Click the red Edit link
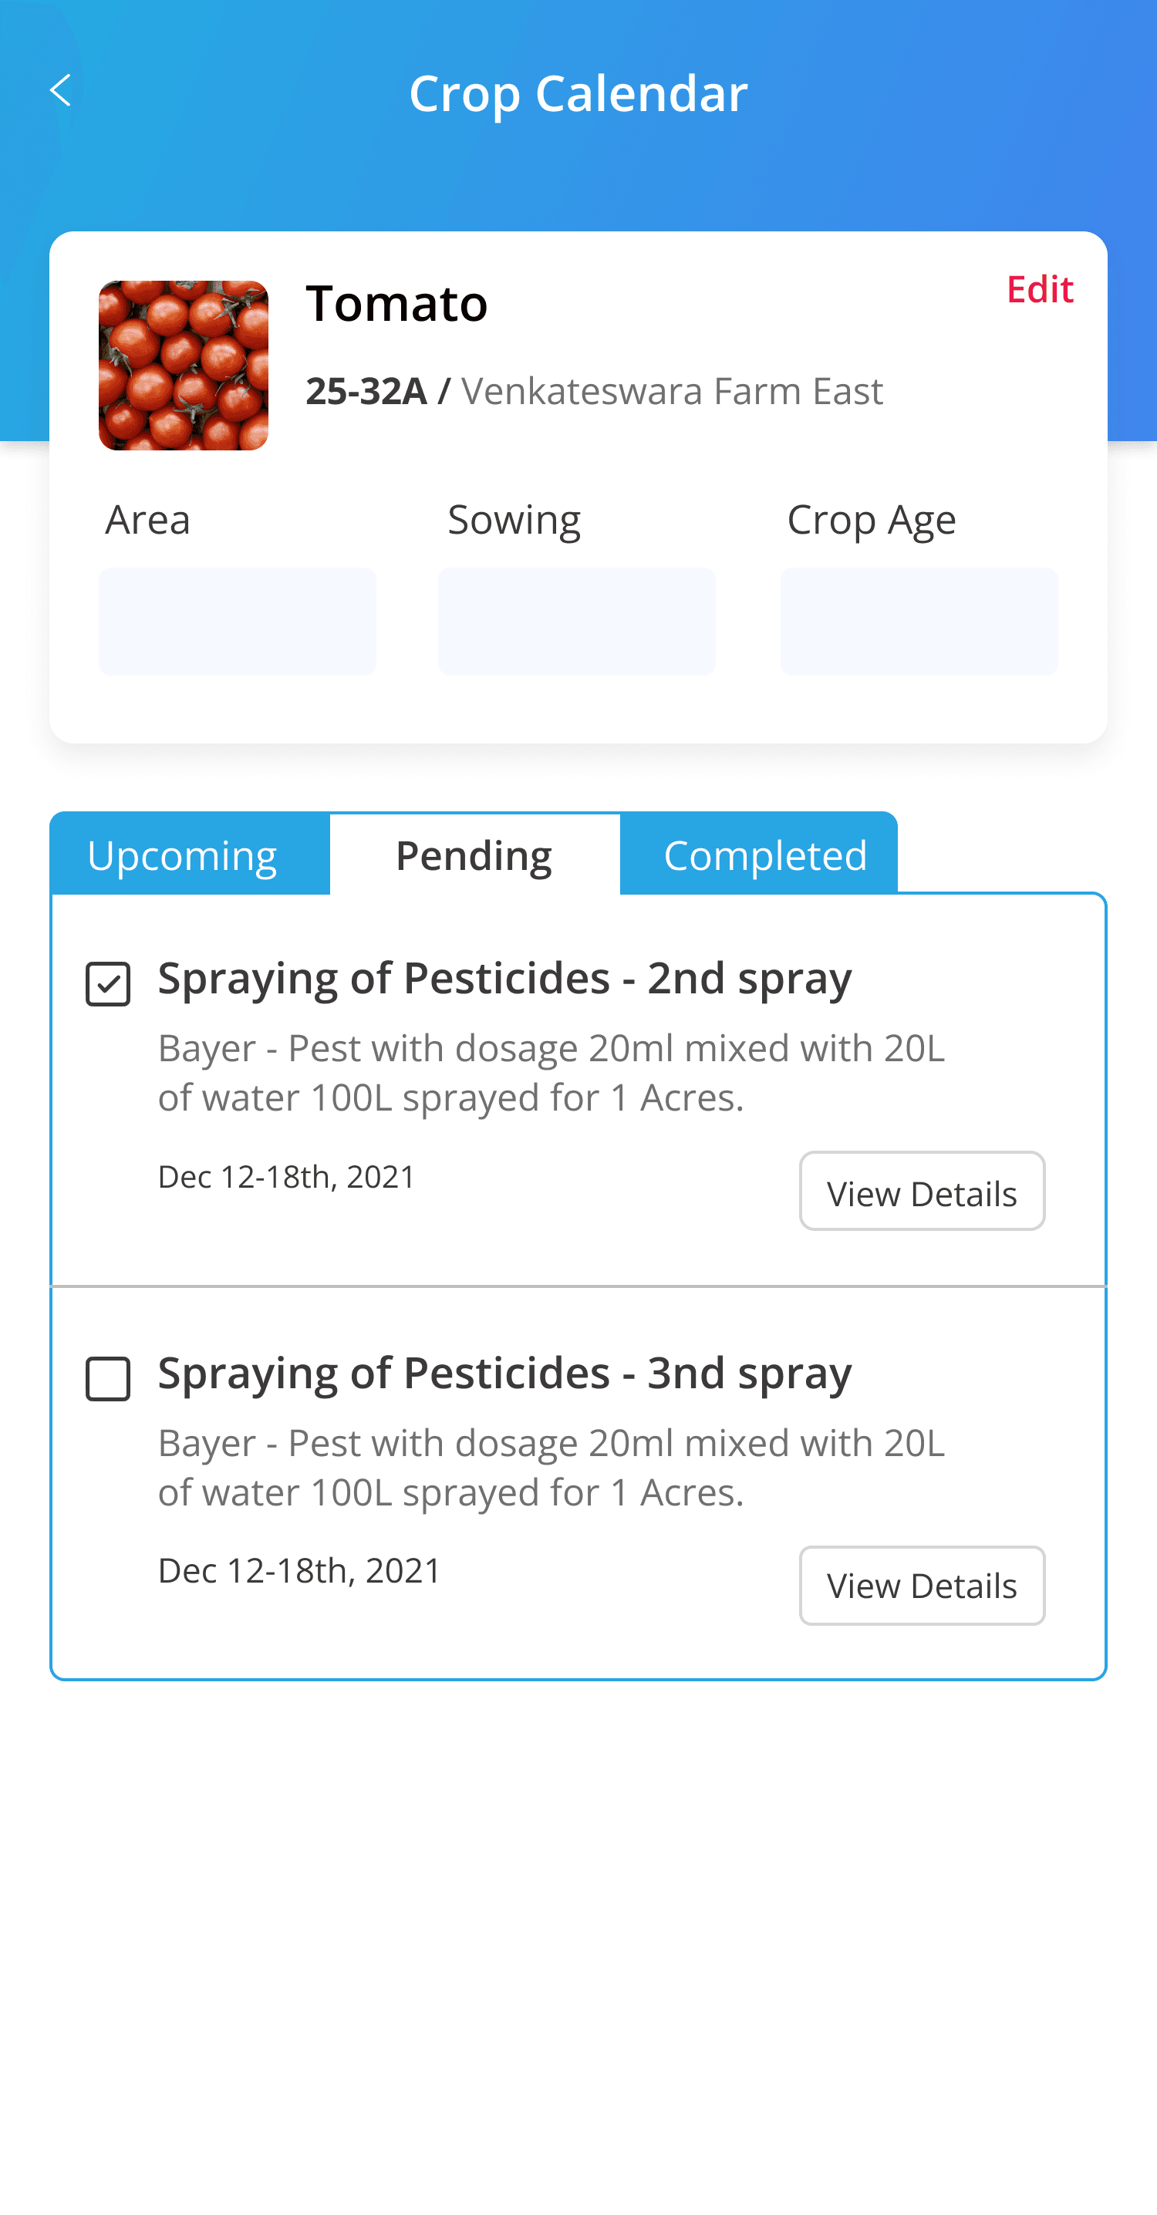Image resolution: width=1157 pixels, height=2215 pixels. [x=1039, y=290]
